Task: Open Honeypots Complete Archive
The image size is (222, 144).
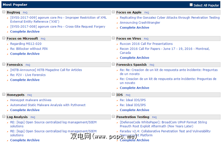Action: (25, 110)
